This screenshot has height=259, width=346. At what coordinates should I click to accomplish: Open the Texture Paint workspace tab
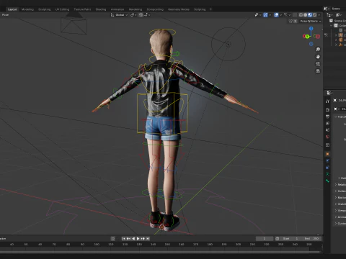click(x=82, y=9)
